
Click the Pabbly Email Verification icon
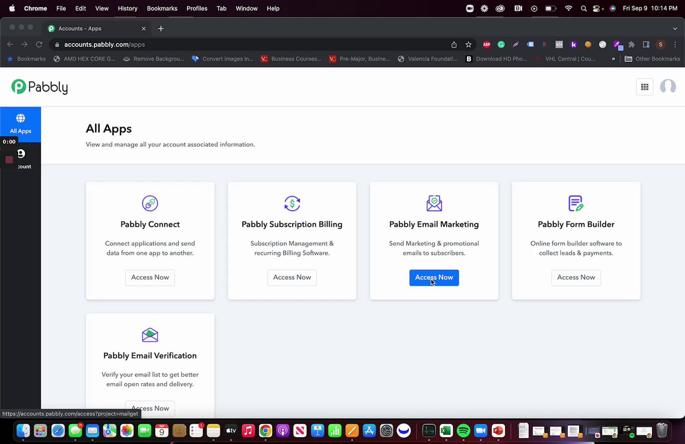[150, 334]
